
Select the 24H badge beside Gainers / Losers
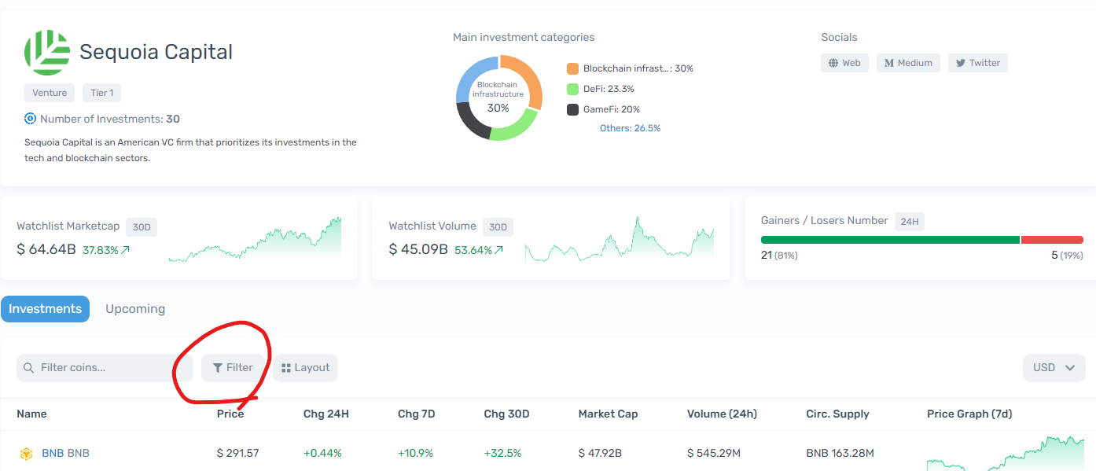click(910, 222)
